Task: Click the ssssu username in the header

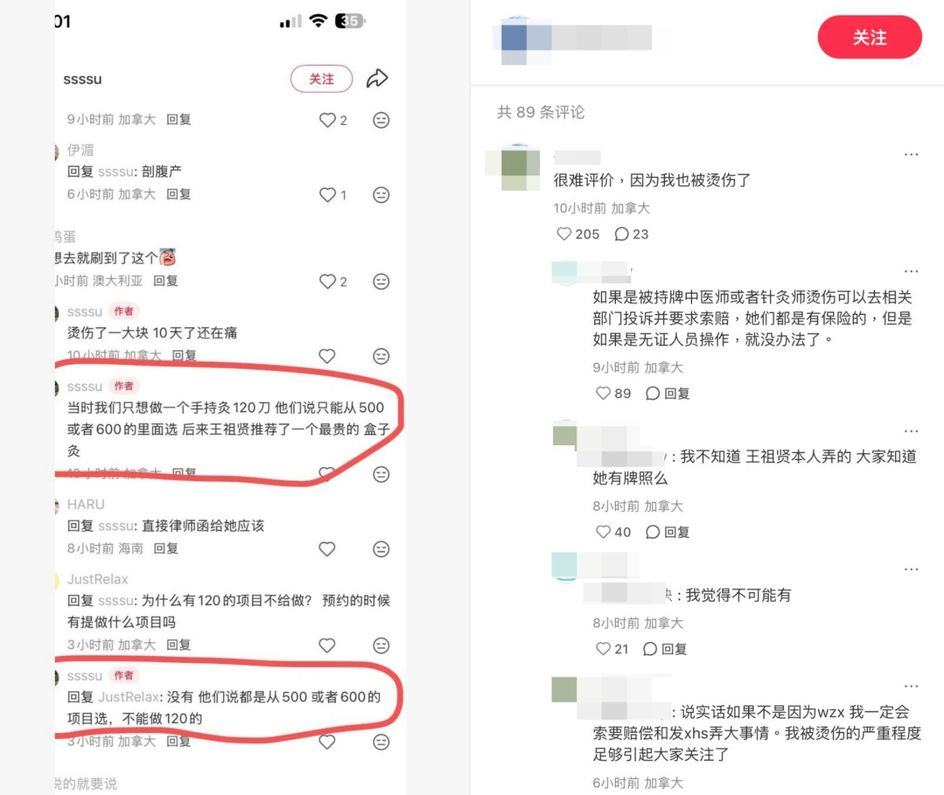Action: click(x=83, y=79)
